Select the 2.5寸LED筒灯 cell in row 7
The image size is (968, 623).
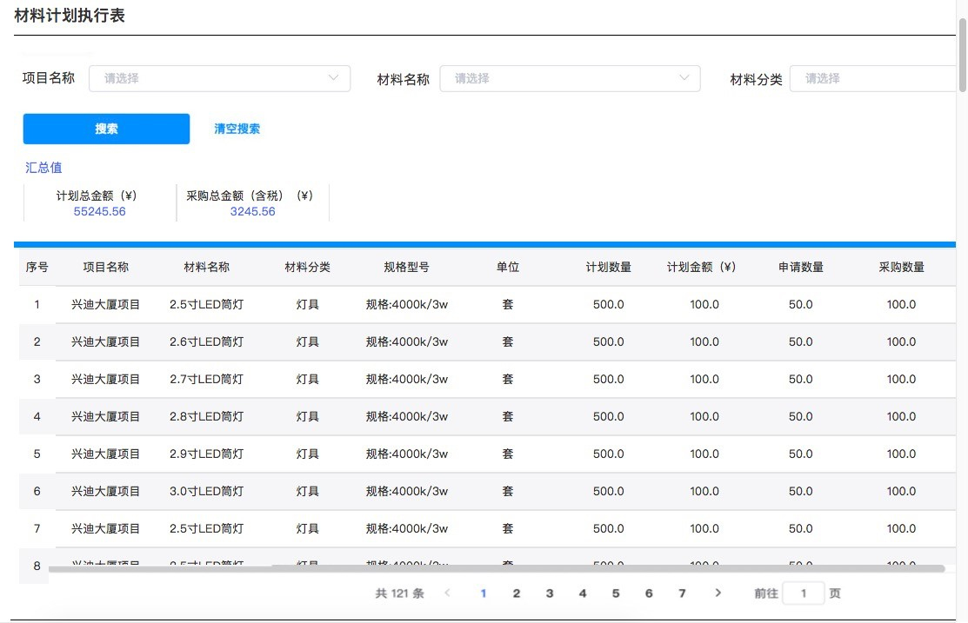[207, 528]
